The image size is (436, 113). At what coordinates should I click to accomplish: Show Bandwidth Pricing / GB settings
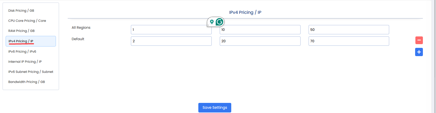click(x=26, y=82)
